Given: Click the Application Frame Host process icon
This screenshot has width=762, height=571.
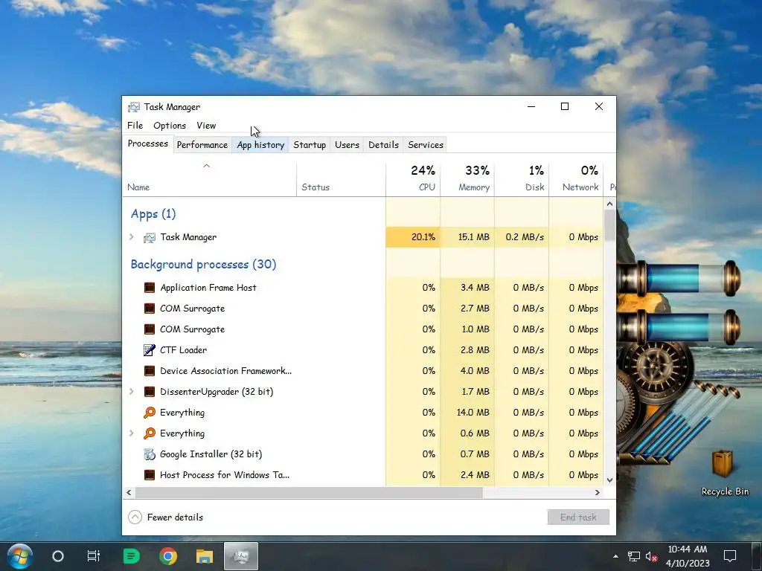Looking at the screenshot, I should (149, 288).
